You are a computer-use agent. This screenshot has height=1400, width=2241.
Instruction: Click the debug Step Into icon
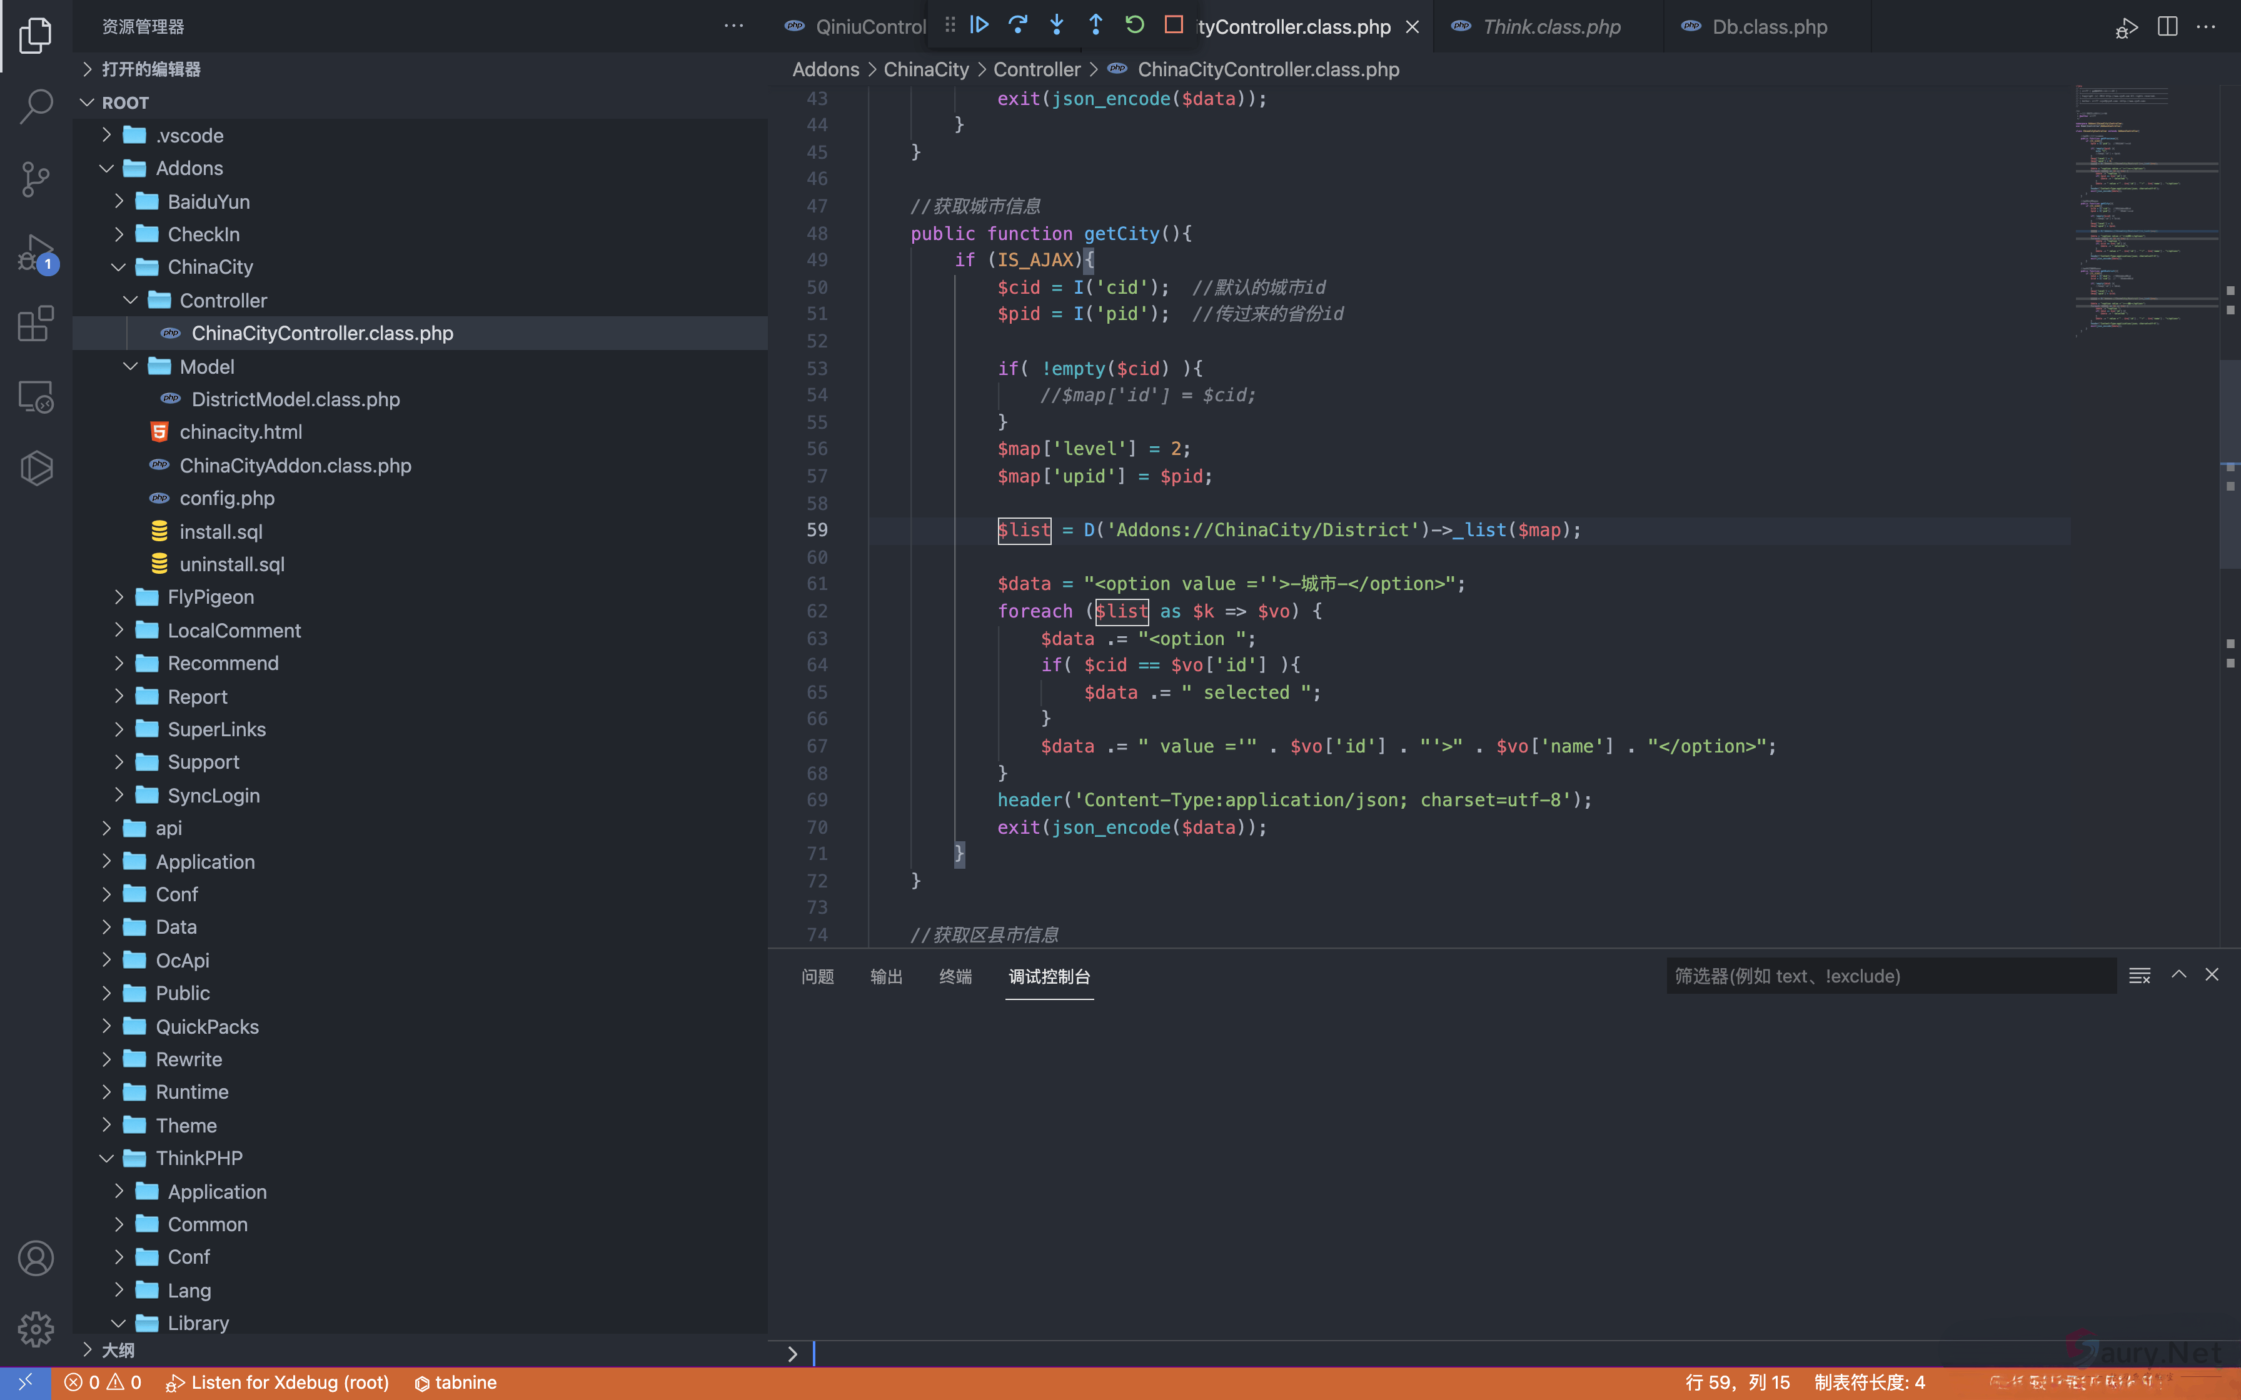1057,25
